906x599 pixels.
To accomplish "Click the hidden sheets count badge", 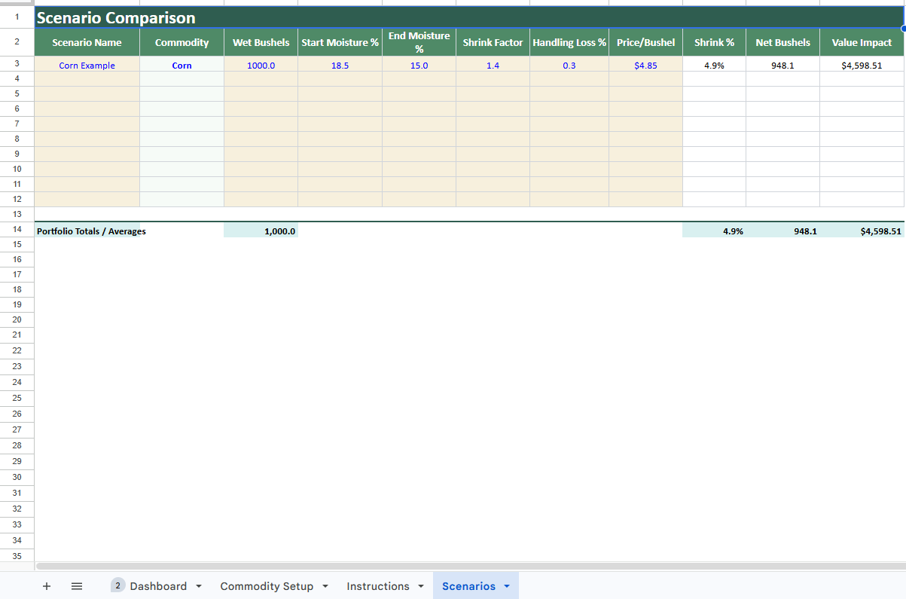I will [117, 585].
